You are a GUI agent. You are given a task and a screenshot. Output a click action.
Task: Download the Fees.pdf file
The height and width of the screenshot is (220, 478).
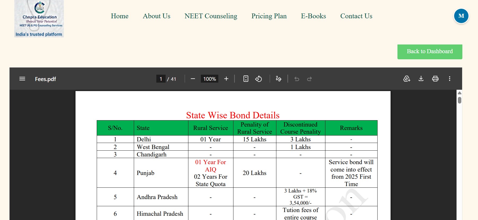[x=421, y=79]
